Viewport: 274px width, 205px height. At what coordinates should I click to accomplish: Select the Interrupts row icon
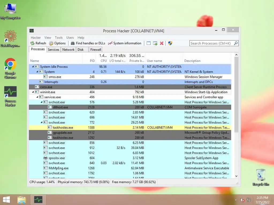(41, 82)
